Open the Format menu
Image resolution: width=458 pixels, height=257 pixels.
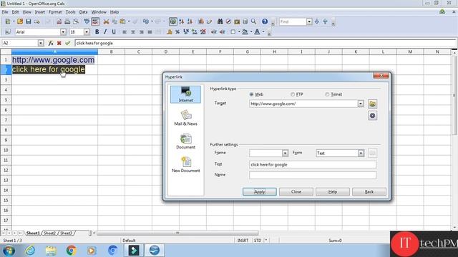pos(55,12)
